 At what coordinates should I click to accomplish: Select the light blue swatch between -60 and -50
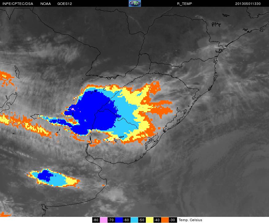tap(134, 220)
